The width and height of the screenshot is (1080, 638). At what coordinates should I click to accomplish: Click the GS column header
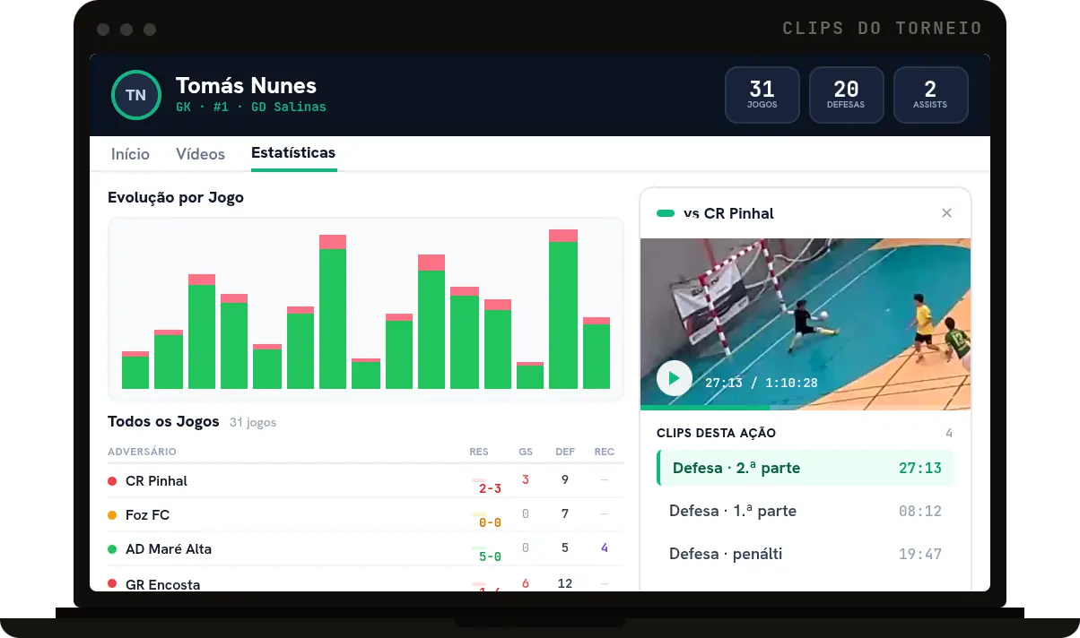click(x=526, y=452)
